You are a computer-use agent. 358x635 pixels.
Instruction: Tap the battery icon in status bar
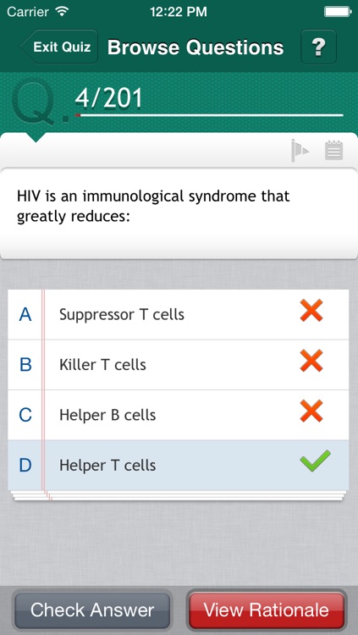337,11
